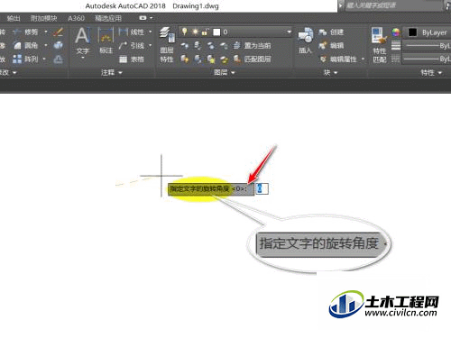Click the Erase tool pencil-eraser icon
This screenshot has width=451, height=338.
(58, 32)
